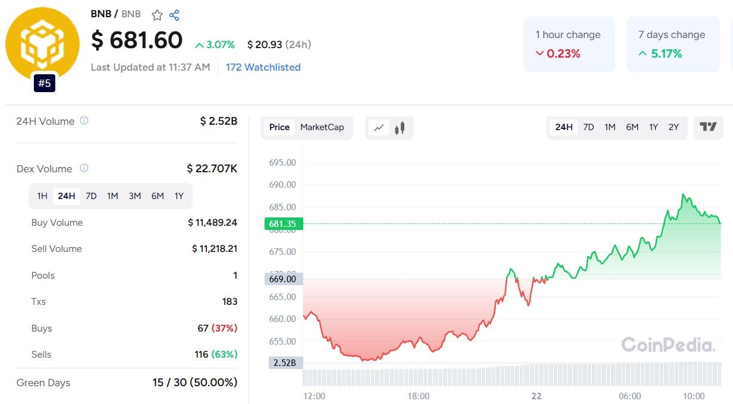
Task: Click the 24H Volume info icon
Action: 84,120
